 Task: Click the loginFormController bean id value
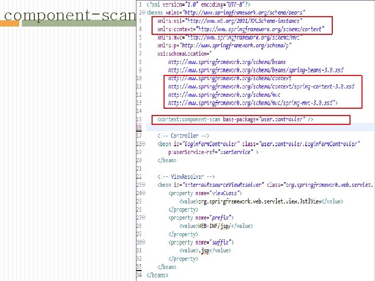coord(211,144)
